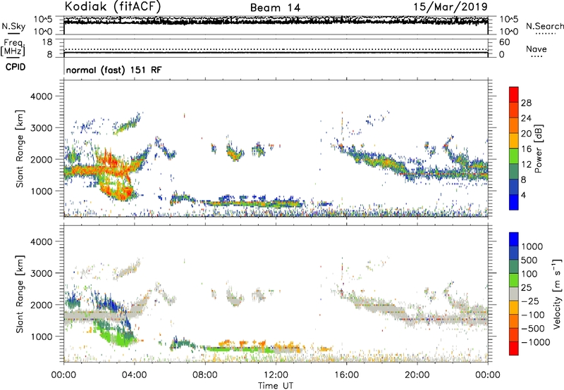This screenshot has width=564, height=390.
Task: Select the "-1000" tick on the velocity colorbar
Action: [x=535, y=342]
